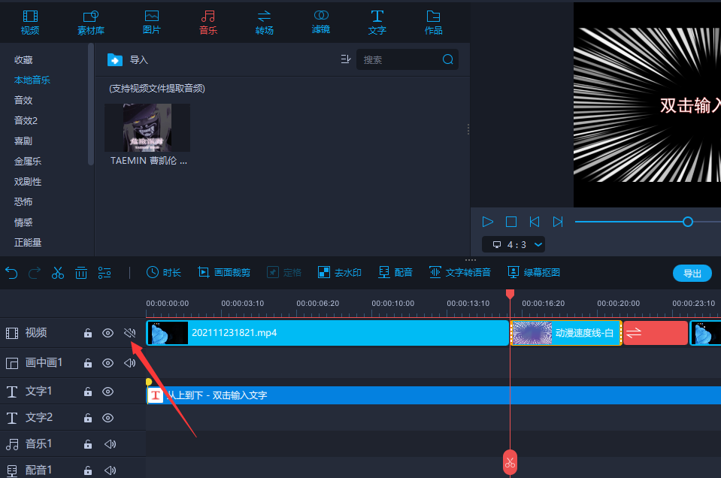Click the undo arrow icon

pos(11,273)
